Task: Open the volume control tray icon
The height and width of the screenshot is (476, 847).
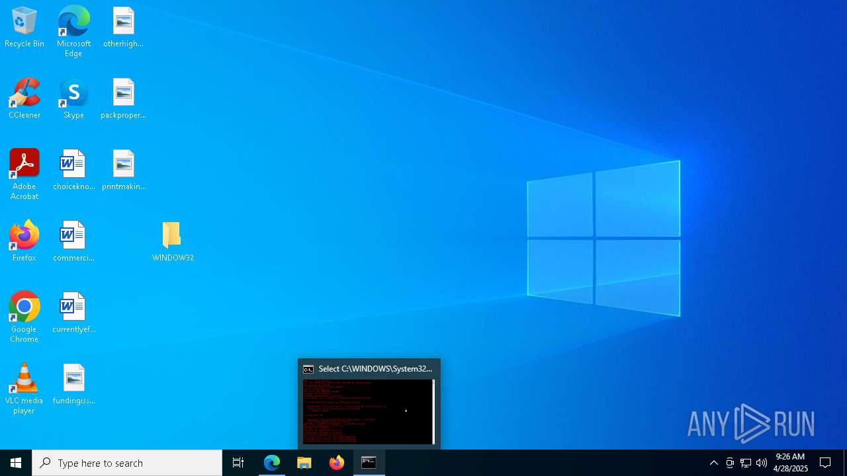Action: pos(762,463)
